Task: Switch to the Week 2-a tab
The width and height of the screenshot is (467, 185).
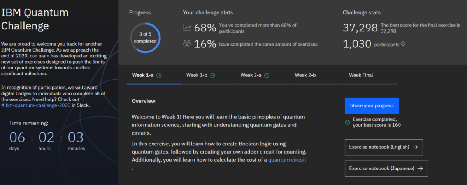Action: (262, 75)
